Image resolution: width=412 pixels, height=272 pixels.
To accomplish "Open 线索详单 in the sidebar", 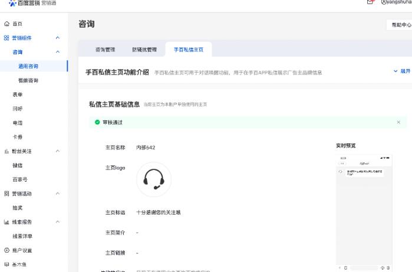I will pyautogui.click(x=22, y=236).
